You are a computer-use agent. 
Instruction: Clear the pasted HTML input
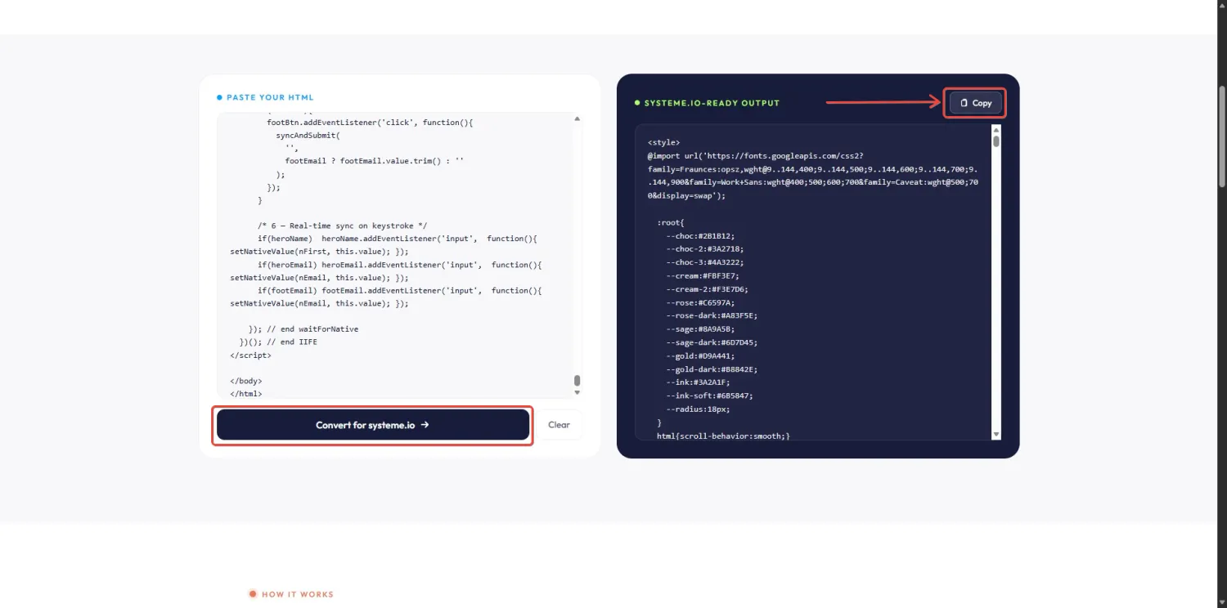[x=559, y=425]
